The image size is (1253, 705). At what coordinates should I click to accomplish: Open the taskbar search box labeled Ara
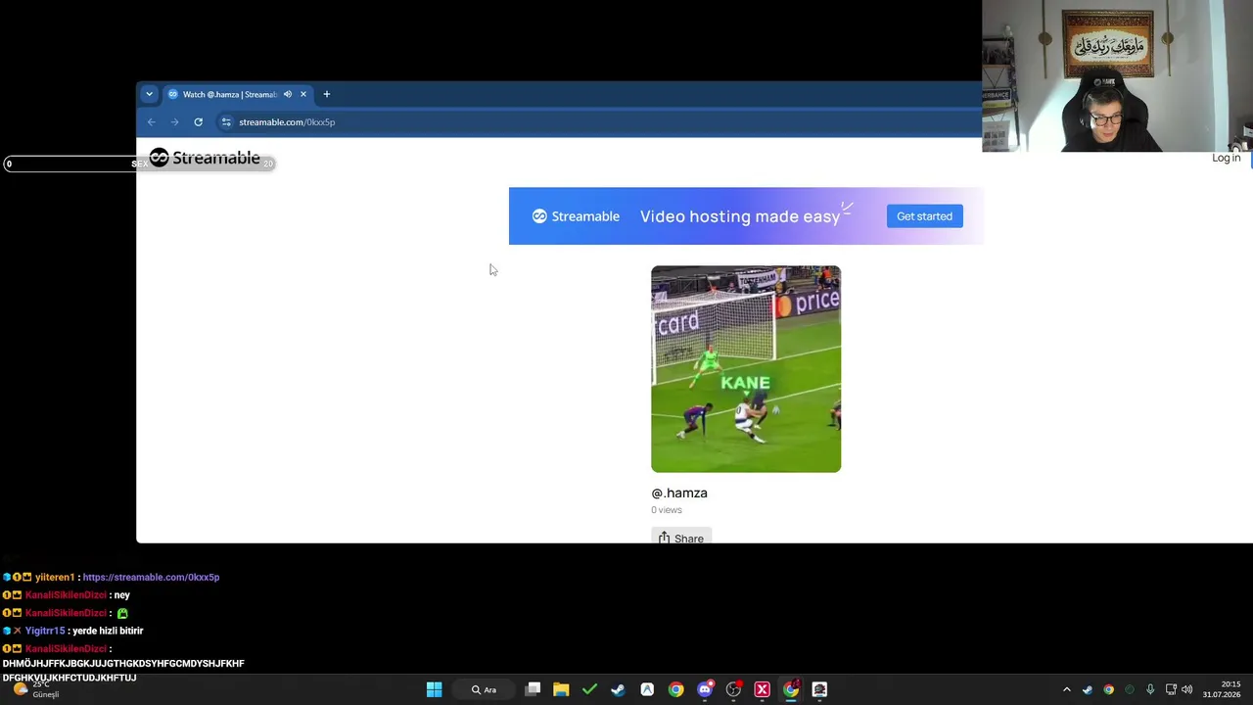click(484, 689)
